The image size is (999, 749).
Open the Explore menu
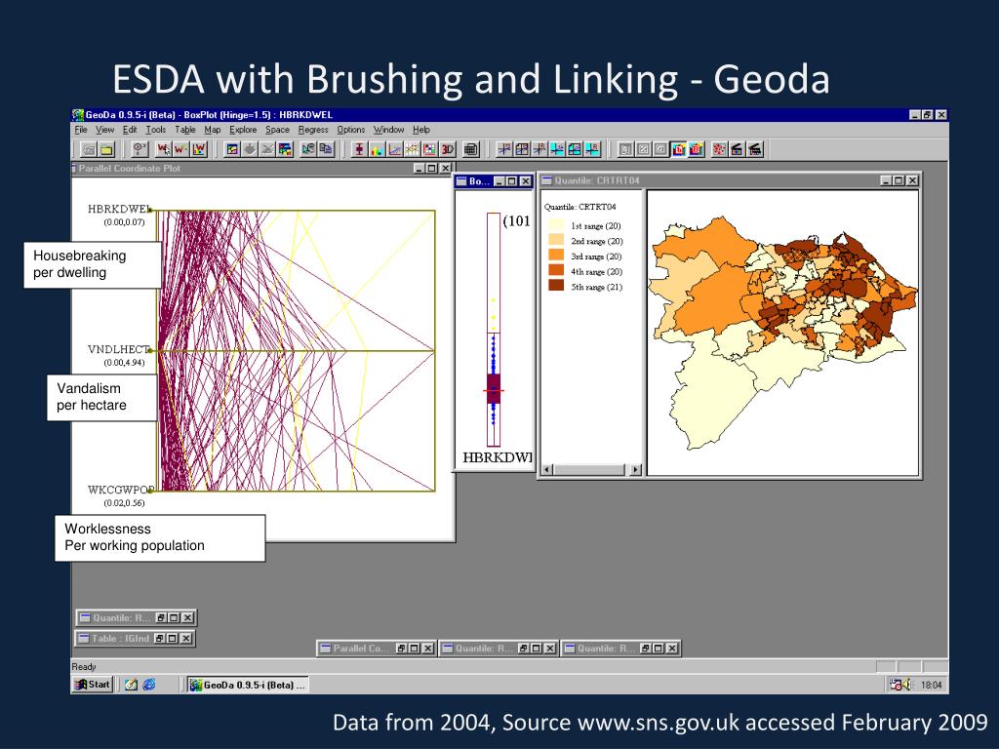(243, 130)
